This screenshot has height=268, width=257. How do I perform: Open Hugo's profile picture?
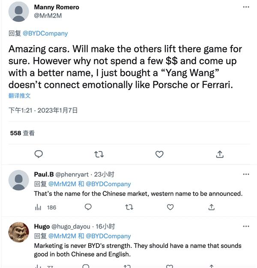tap(18, 232)
